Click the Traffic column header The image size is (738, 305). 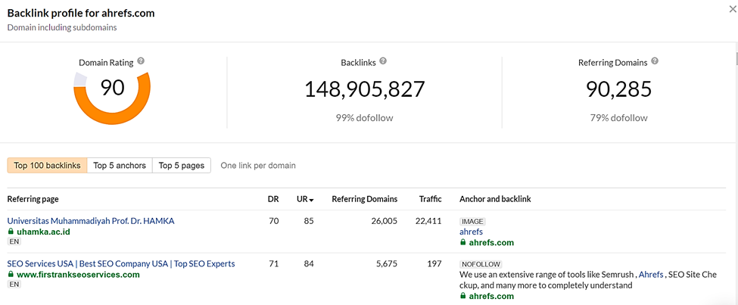[x=430, y=199]
